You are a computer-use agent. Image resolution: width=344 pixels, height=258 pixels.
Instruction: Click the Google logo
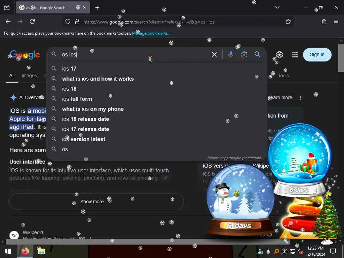coord(25,55)
